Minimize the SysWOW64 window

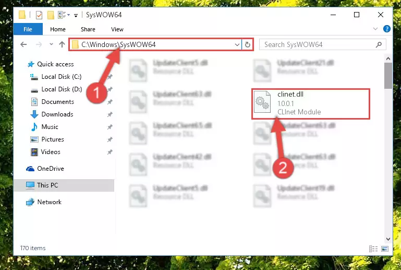333,15
